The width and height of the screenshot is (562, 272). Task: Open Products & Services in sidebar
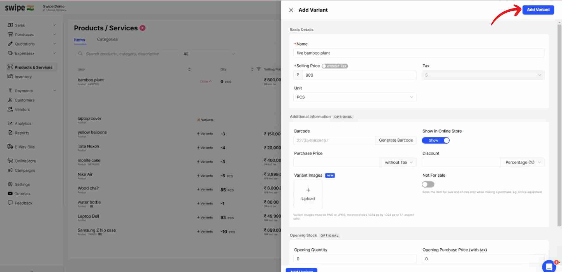pyautogui.click(x=32, y=67)
